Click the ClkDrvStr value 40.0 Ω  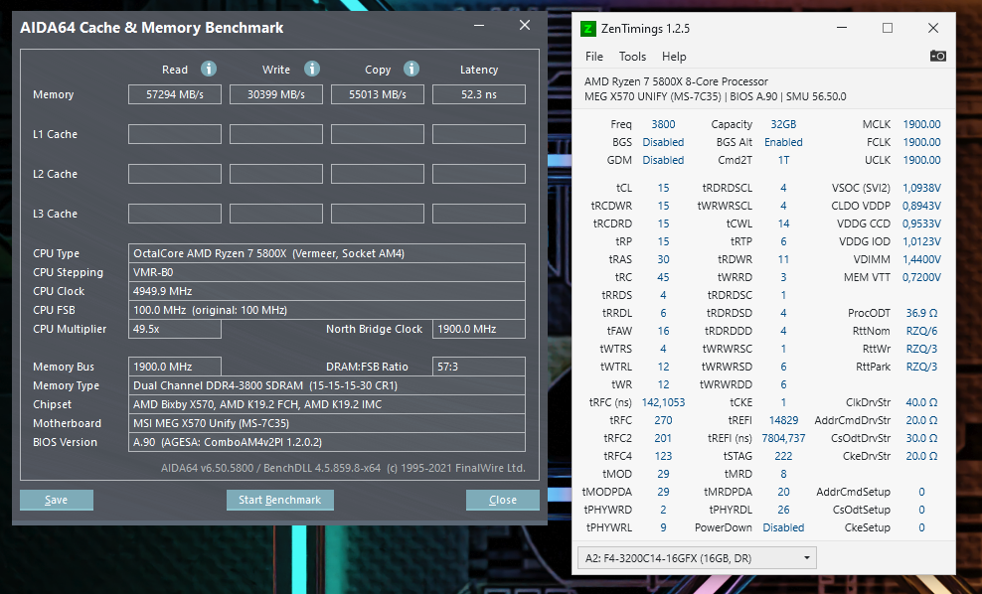pos(922,402)
